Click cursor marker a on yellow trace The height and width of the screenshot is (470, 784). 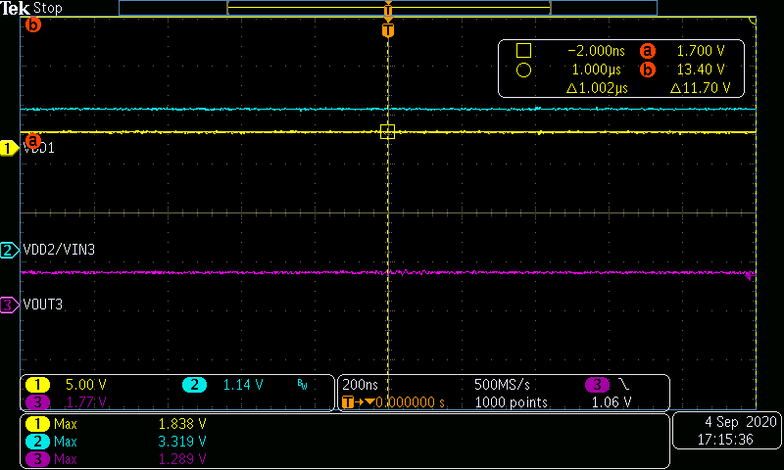click(33, 140)
